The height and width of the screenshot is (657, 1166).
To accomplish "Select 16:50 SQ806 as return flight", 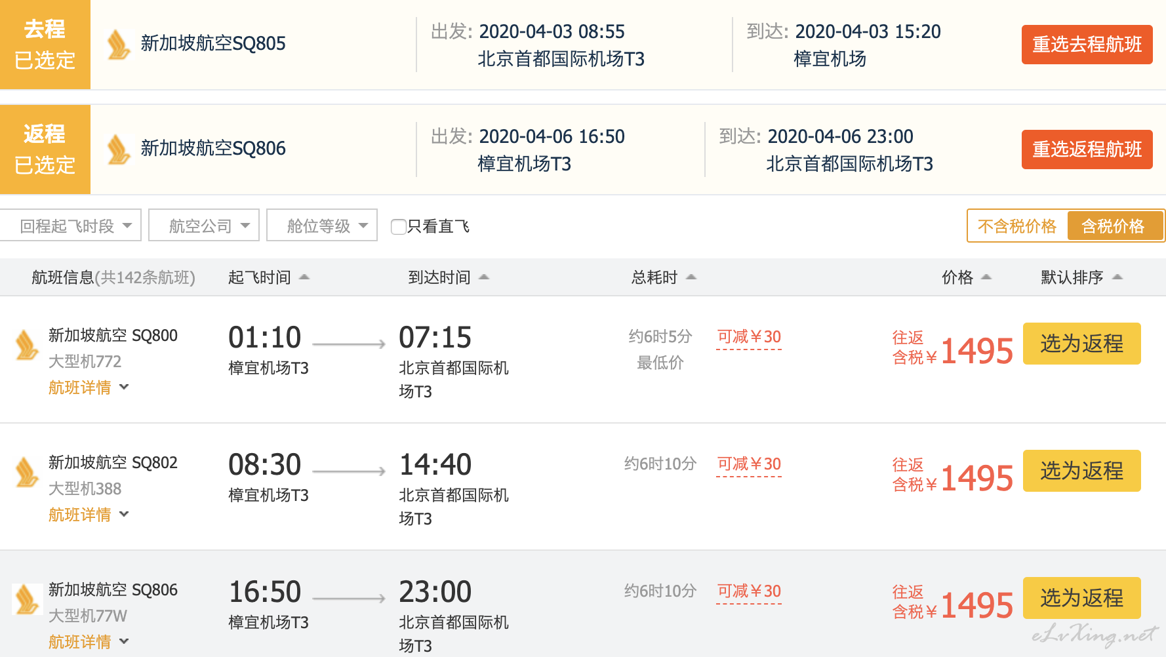I will [1082, 598].
